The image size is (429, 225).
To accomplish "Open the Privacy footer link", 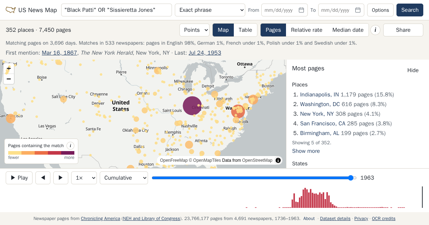I will (361, 219).
